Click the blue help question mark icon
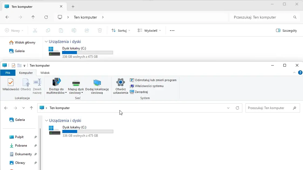Image resolution: width=303 pixels, height=170 pixels. [300, 73]
